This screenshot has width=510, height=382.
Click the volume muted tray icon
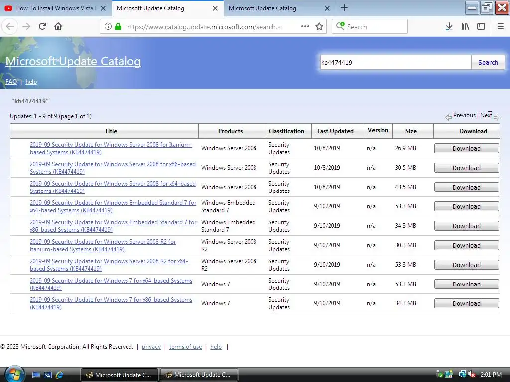point(471,374)
